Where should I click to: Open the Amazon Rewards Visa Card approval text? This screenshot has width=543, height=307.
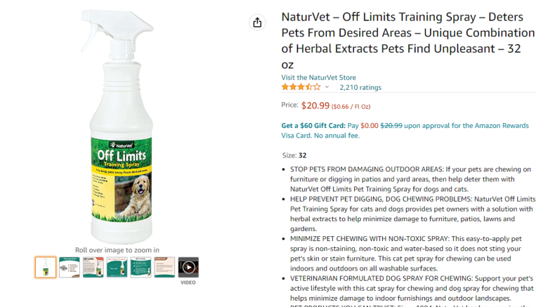tap(405, 130)
